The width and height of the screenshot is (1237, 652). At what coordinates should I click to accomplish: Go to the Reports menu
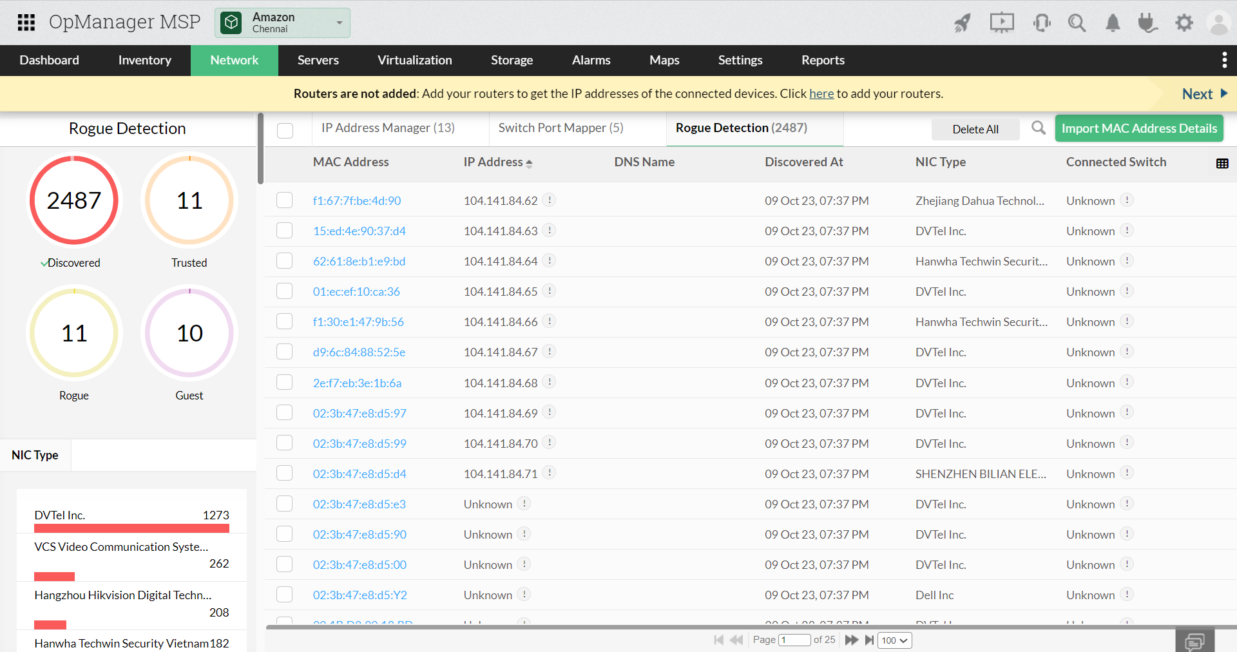point(823,60)
